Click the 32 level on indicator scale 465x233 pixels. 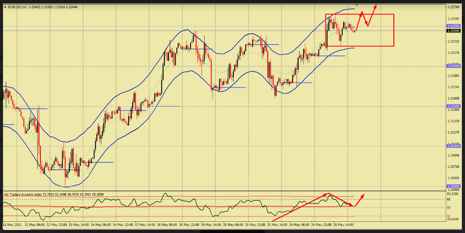(448, 215)
